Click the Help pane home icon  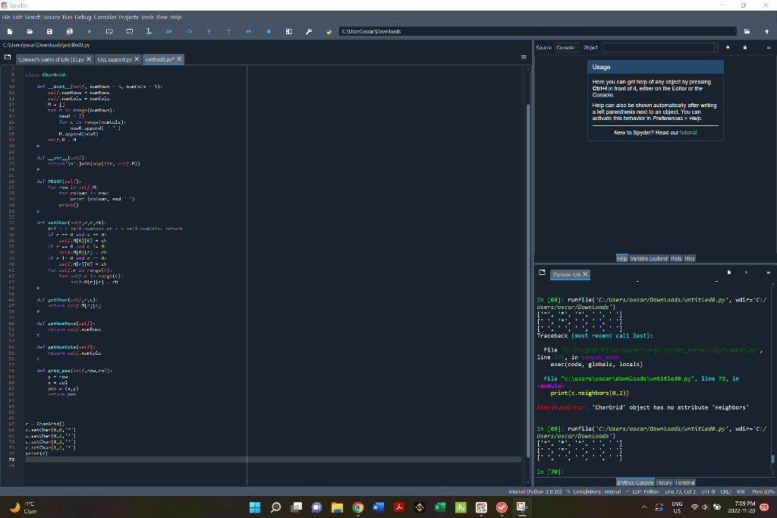point(728,48)
